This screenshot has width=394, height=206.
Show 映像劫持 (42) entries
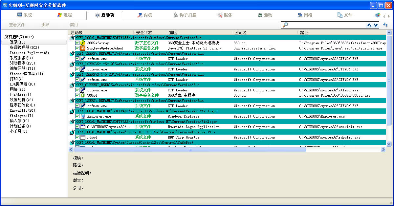tap(21, 100)
